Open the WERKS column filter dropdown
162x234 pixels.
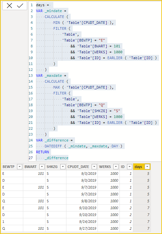[x=116, y=167]
